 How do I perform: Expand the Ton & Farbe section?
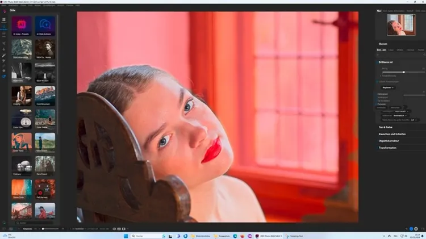pyautogui.click(x=386, y=127)
